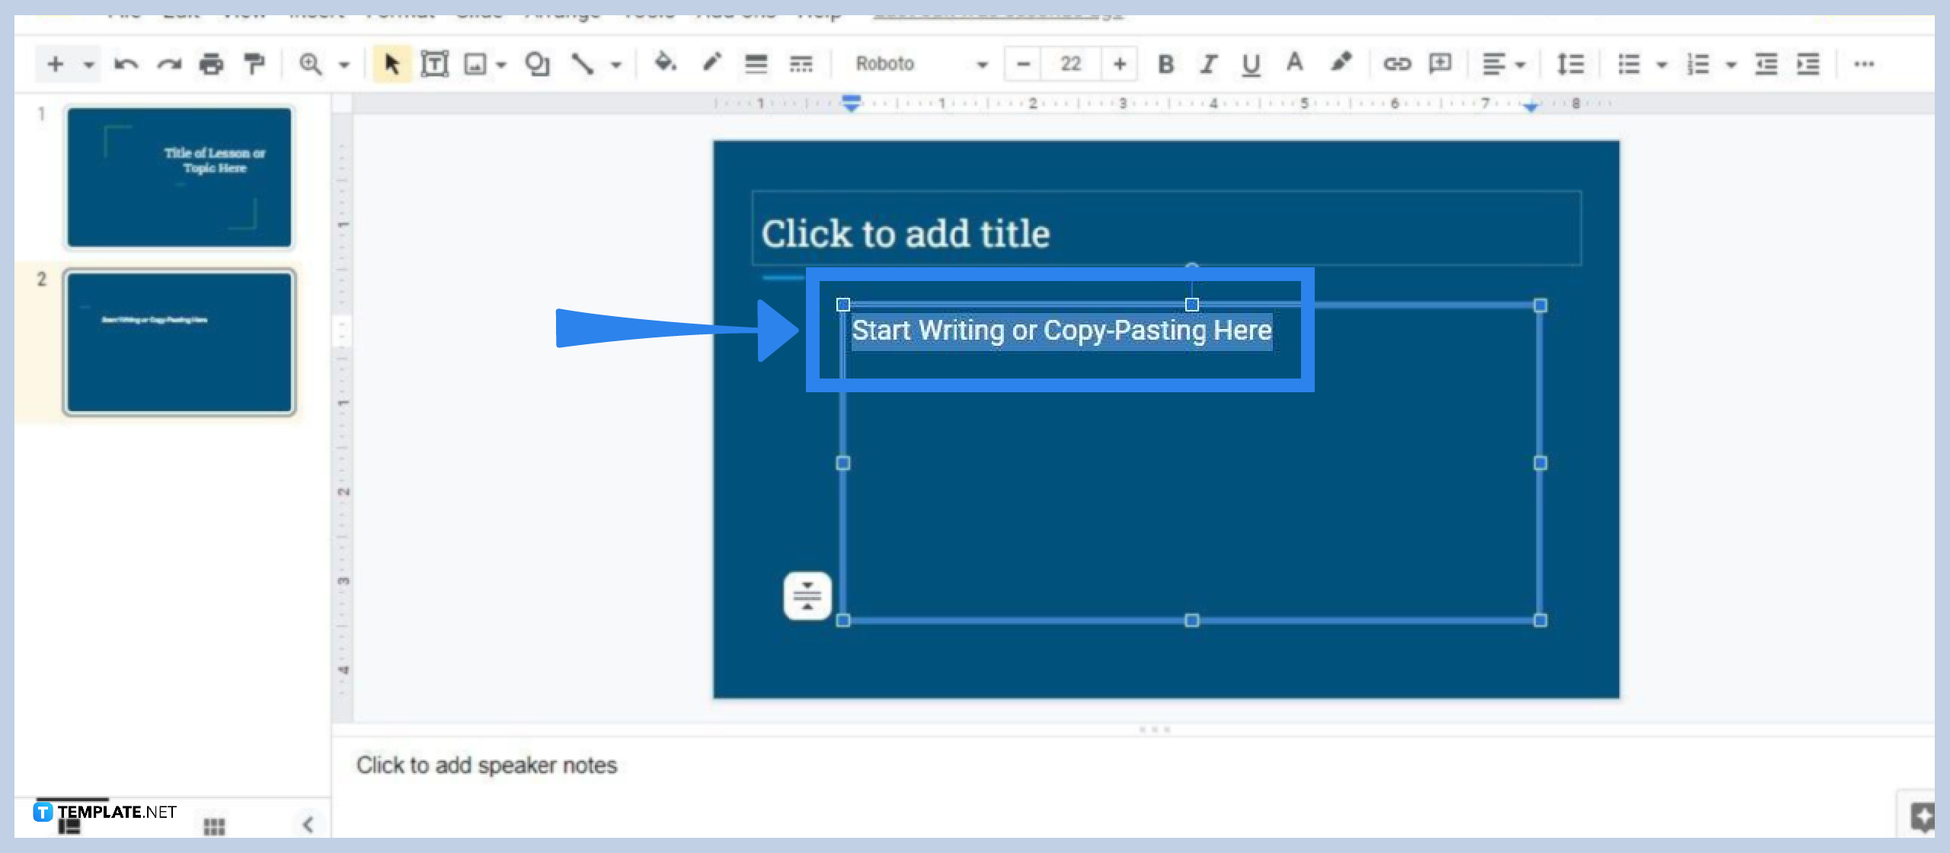Expand the zoom options dropdown
Image resolution: width=1950 pixels, height=853 pixels.
pos(344,64)
